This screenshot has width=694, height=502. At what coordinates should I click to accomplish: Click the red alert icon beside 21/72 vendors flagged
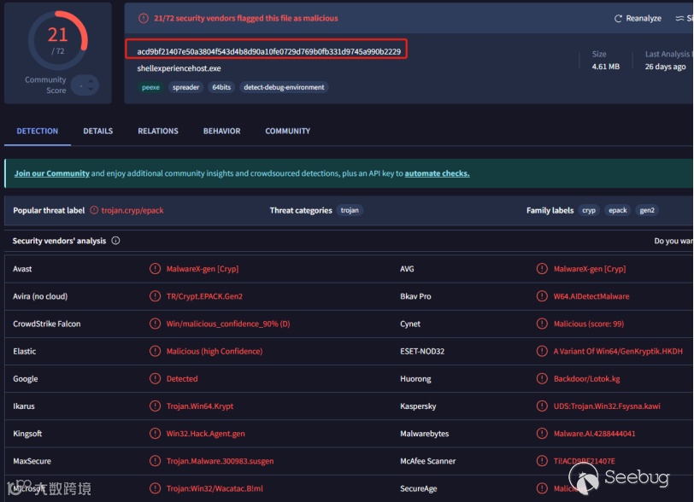pyautogui.click(x=144, y=18)
